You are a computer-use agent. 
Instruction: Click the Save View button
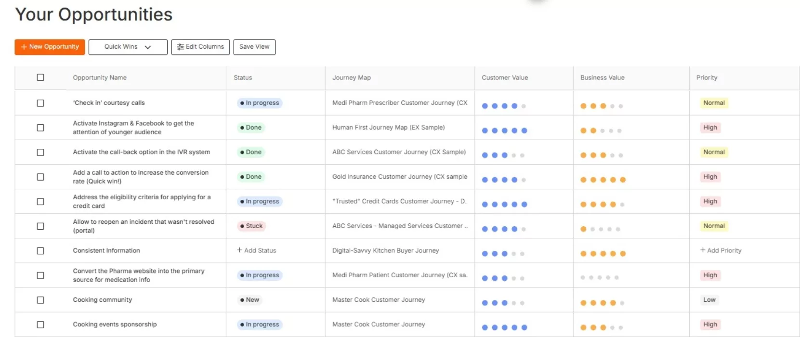(x=254, y=47)
